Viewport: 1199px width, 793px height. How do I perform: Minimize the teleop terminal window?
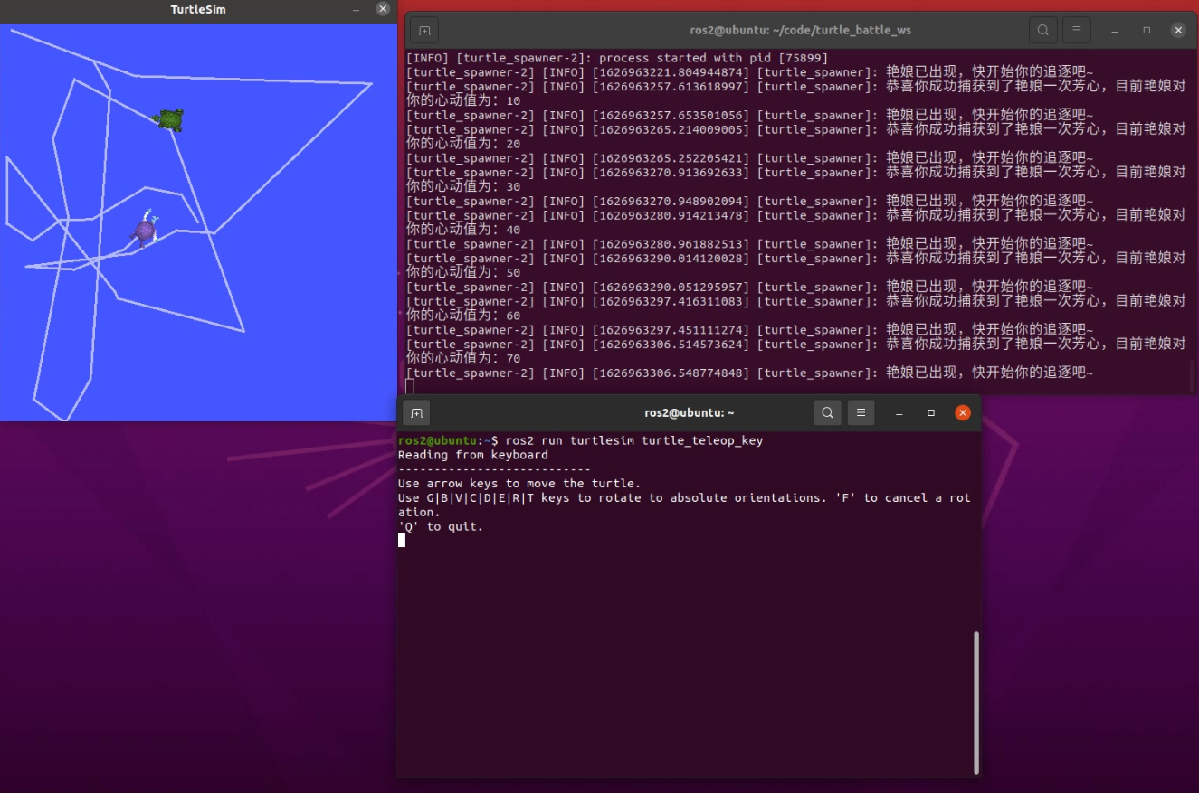tap(899, 413)
